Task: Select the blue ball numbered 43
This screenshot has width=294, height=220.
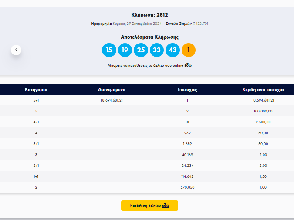Action: [172, 50]
